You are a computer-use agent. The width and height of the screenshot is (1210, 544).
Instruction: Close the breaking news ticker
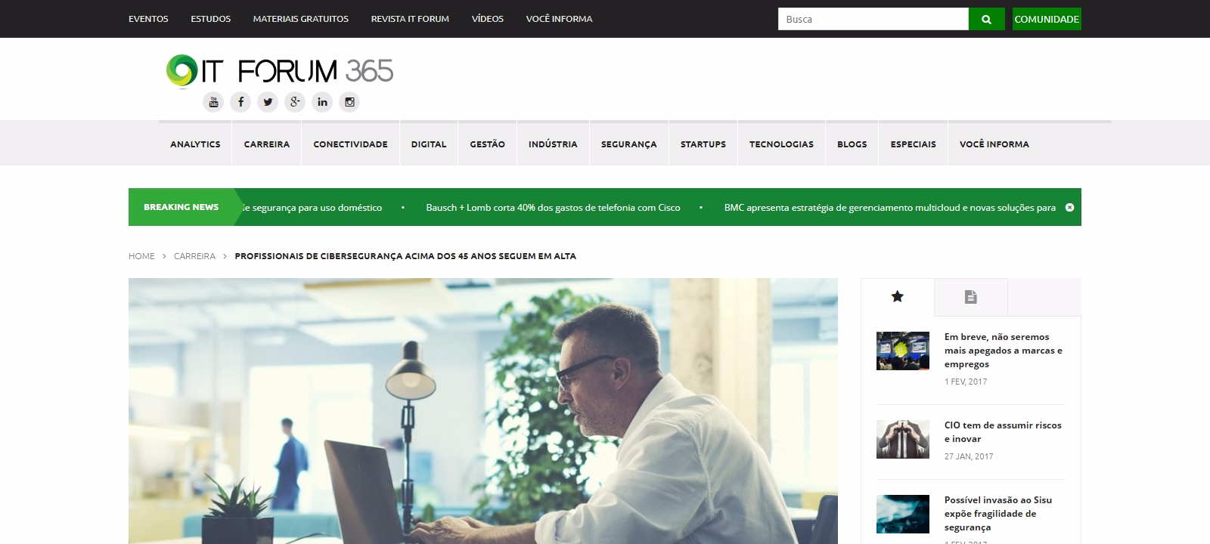pyautogui.click(x=1069, y=207)
